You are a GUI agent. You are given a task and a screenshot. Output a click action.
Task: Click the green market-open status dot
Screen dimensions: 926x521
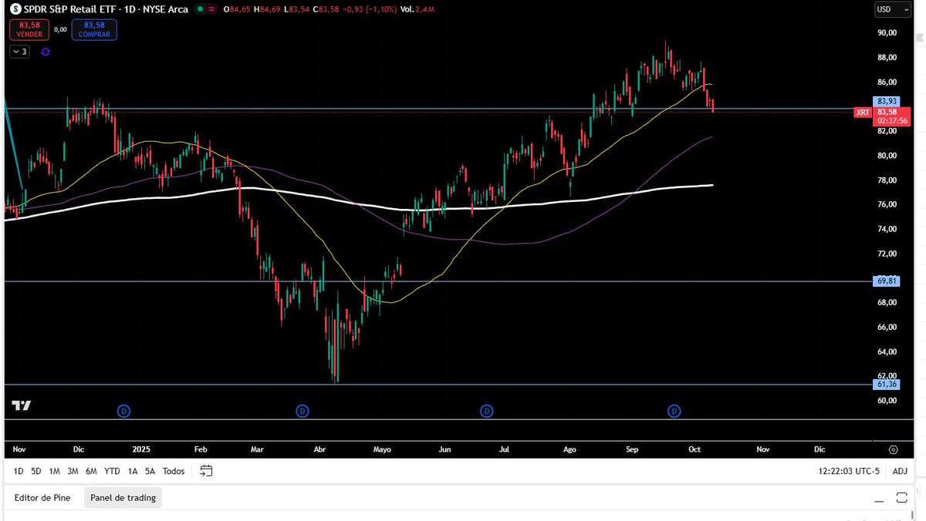(x=199, y=9)
